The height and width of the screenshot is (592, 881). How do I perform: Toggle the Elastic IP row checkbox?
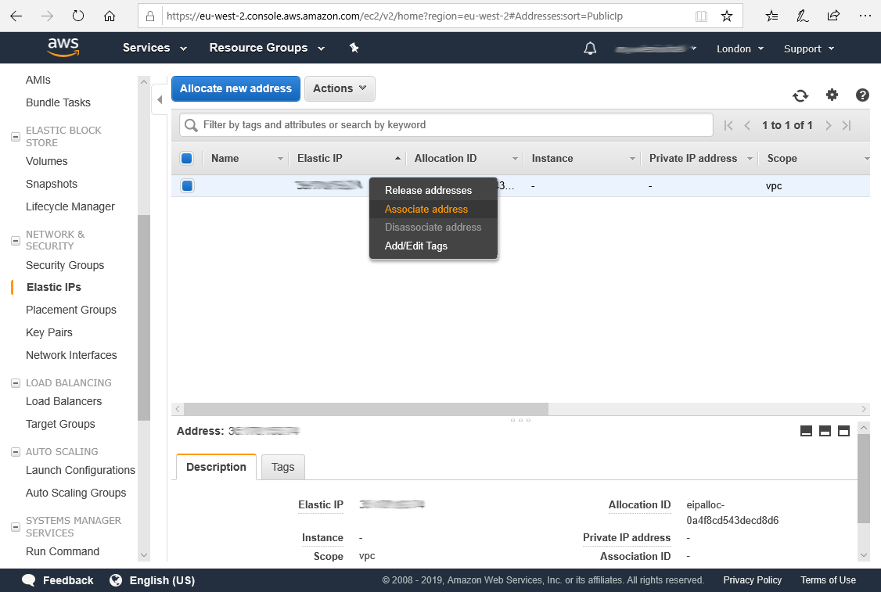pos(187,185)
